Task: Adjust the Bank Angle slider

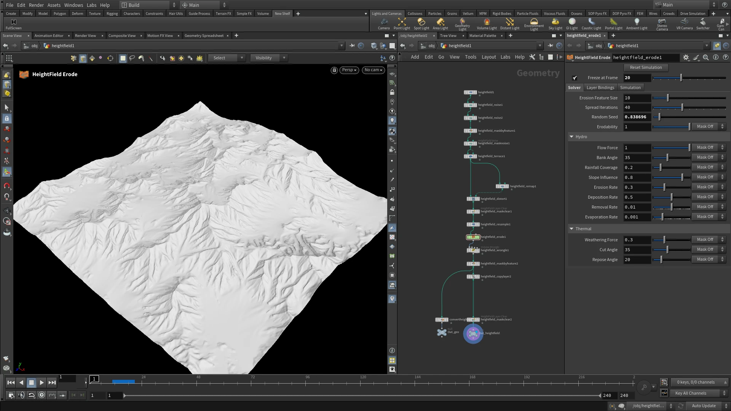Action: 672,158
